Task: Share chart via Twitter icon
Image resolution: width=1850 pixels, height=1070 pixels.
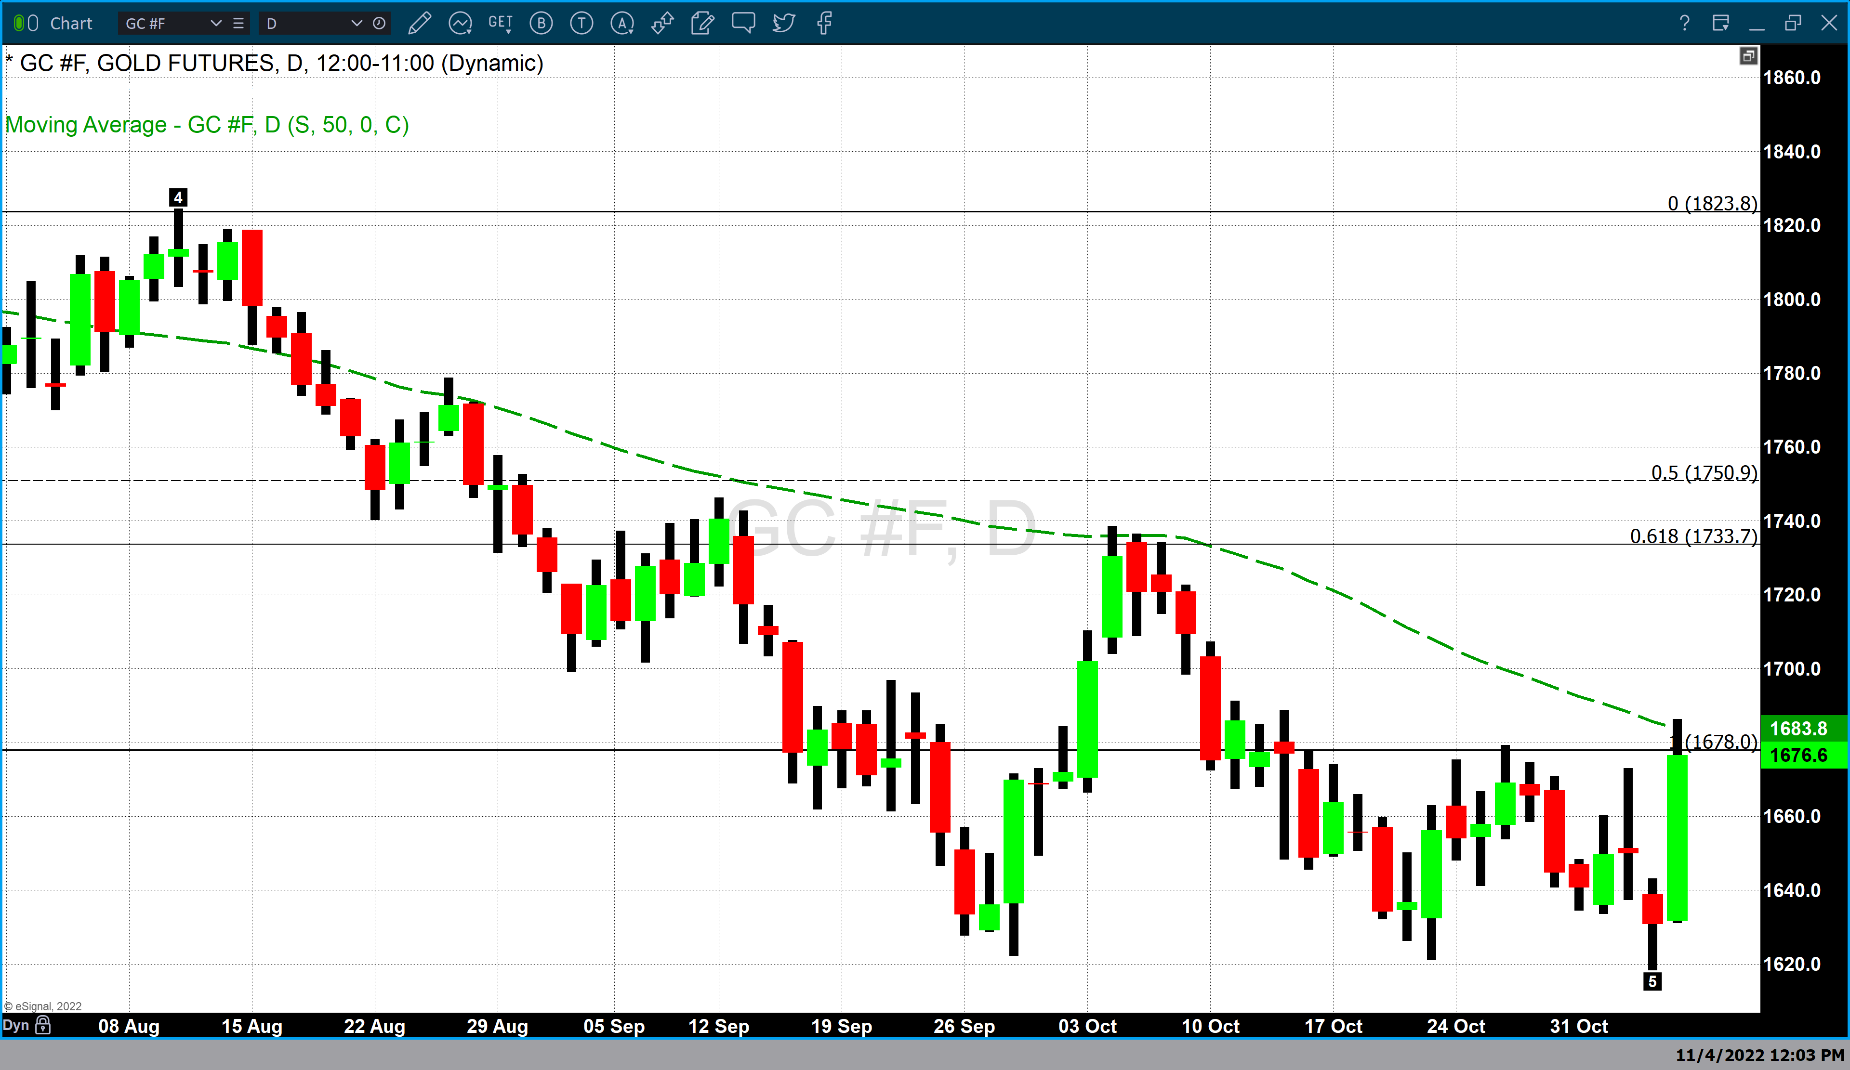Action: (783, 24)
